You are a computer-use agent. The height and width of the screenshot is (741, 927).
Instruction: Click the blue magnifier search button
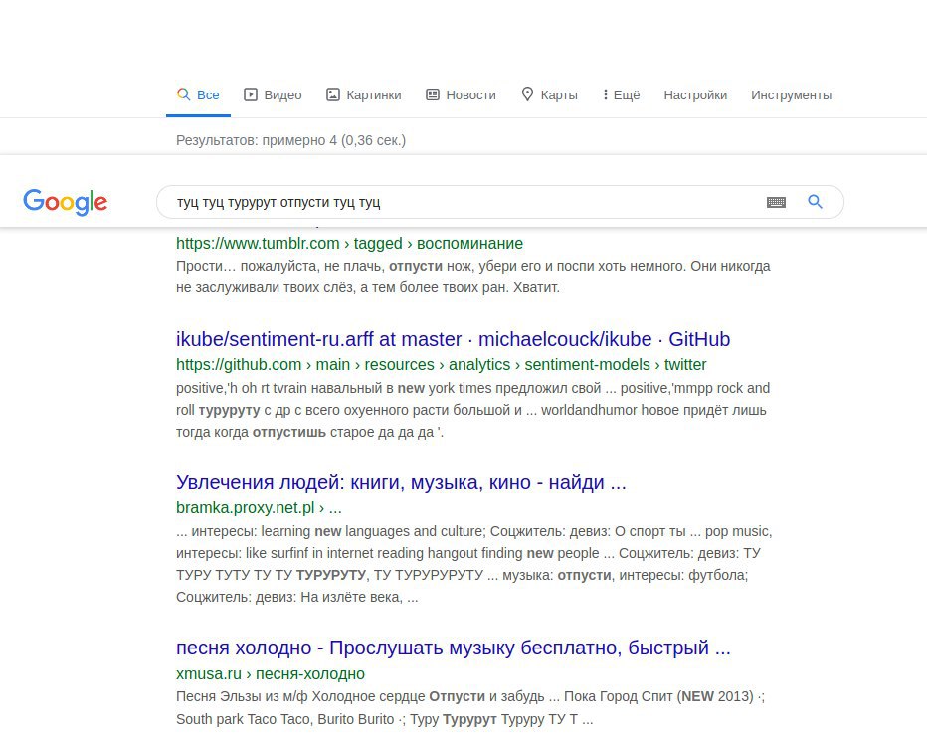click(816, 202)
